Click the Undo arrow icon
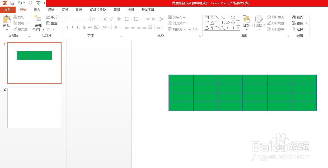The height and width of the screenshot is (168, 328). click(20, 3)
